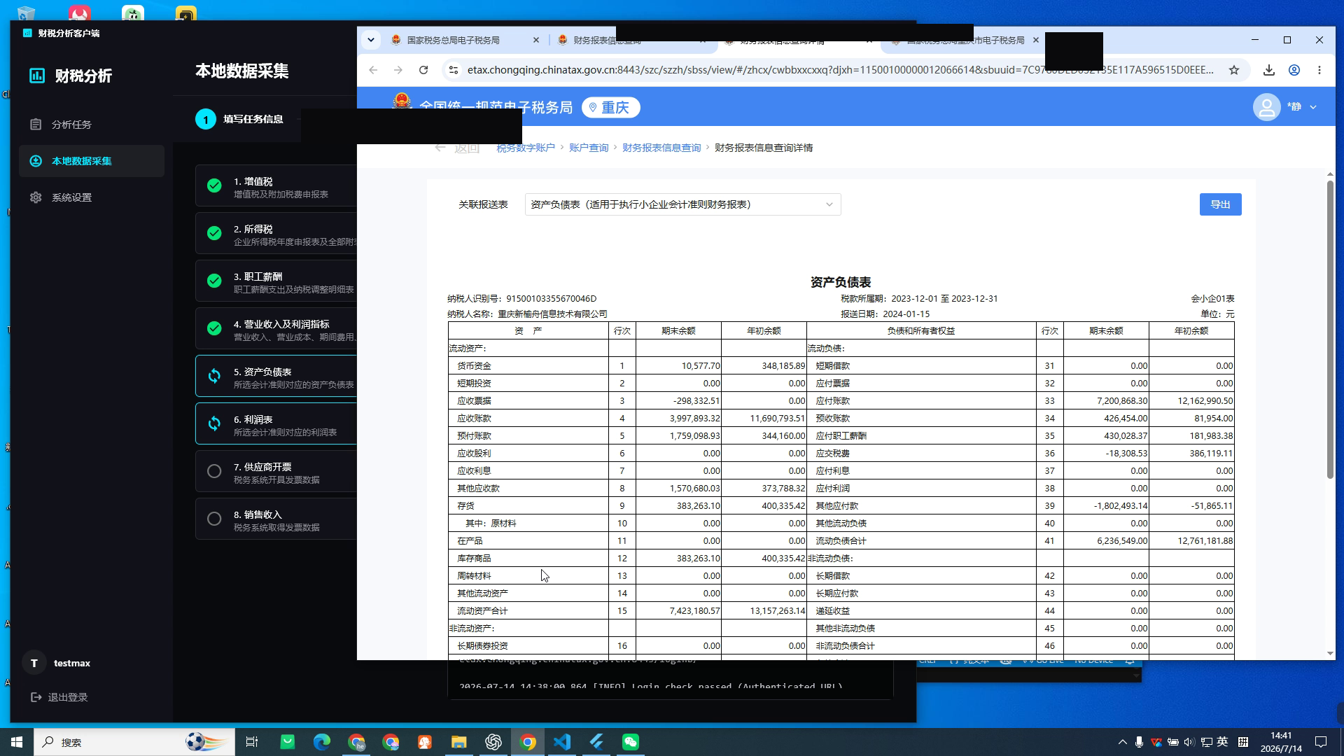Click the 退出登录 logout icon
Viewport: 1344px width, 756px height.
coord(36,697)
